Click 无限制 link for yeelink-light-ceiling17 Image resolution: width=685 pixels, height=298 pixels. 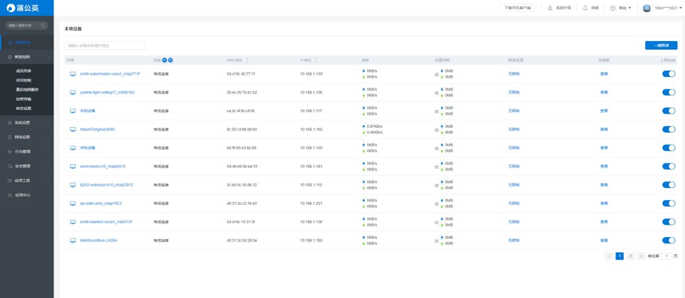click(514, 92)
